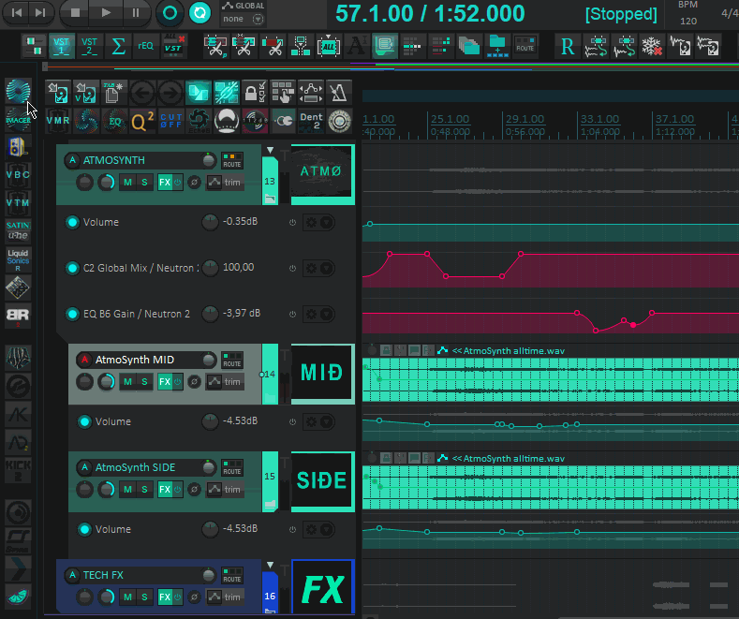Collapse the ATMOSYNTH folder track arrow
This screenshot has width=739, height=619.
(x=270, y=151)
